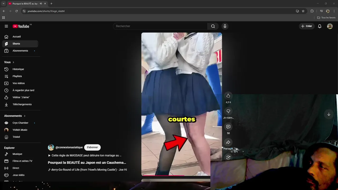
Task: Open the Chrome three-dot menu
Action: (x=334, y=11)
